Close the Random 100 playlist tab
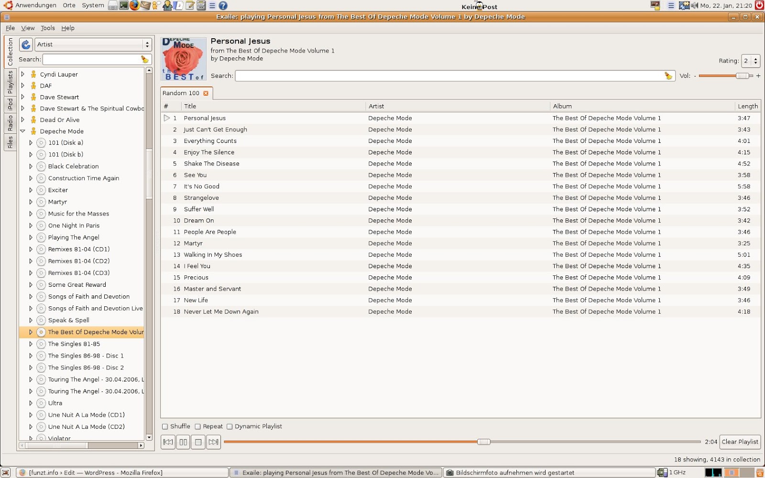The width and height of the screenshot is (765, 478). pos(206,93)
